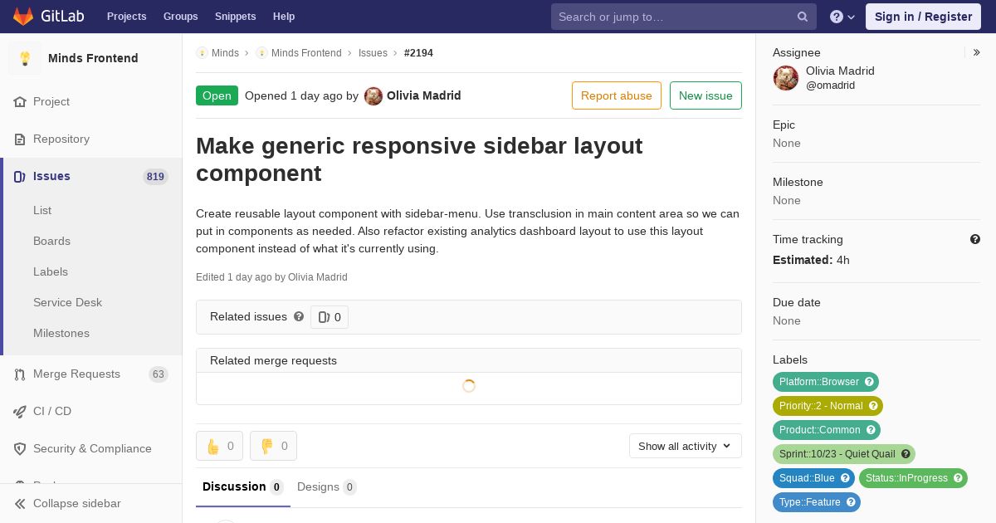Open Help link in top navigation
996x523 pixels.
click(284, 17)
